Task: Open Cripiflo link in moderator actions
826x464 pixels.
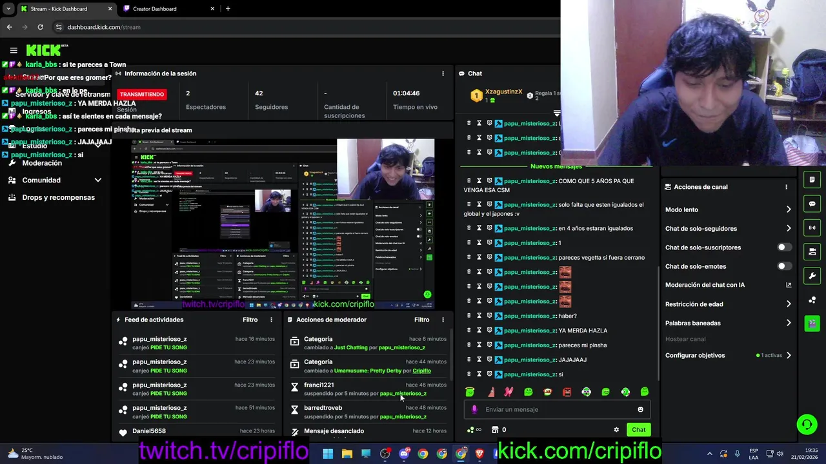Action: coord(421,371)
